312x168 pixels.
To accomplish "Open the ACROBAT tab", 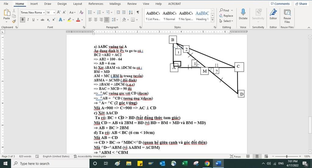I will click(x=175, y=4).
